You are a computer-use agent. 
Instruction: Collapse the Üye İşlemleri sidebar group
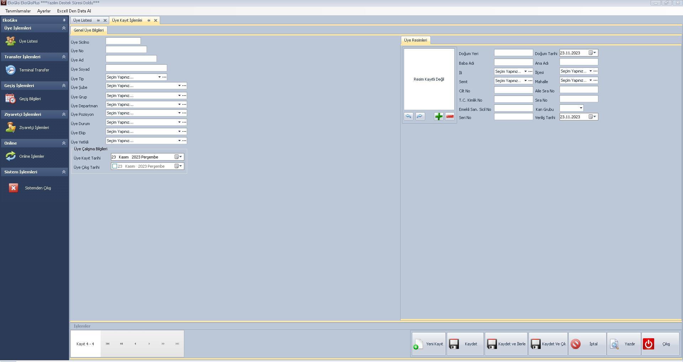(x=64, y=28)
